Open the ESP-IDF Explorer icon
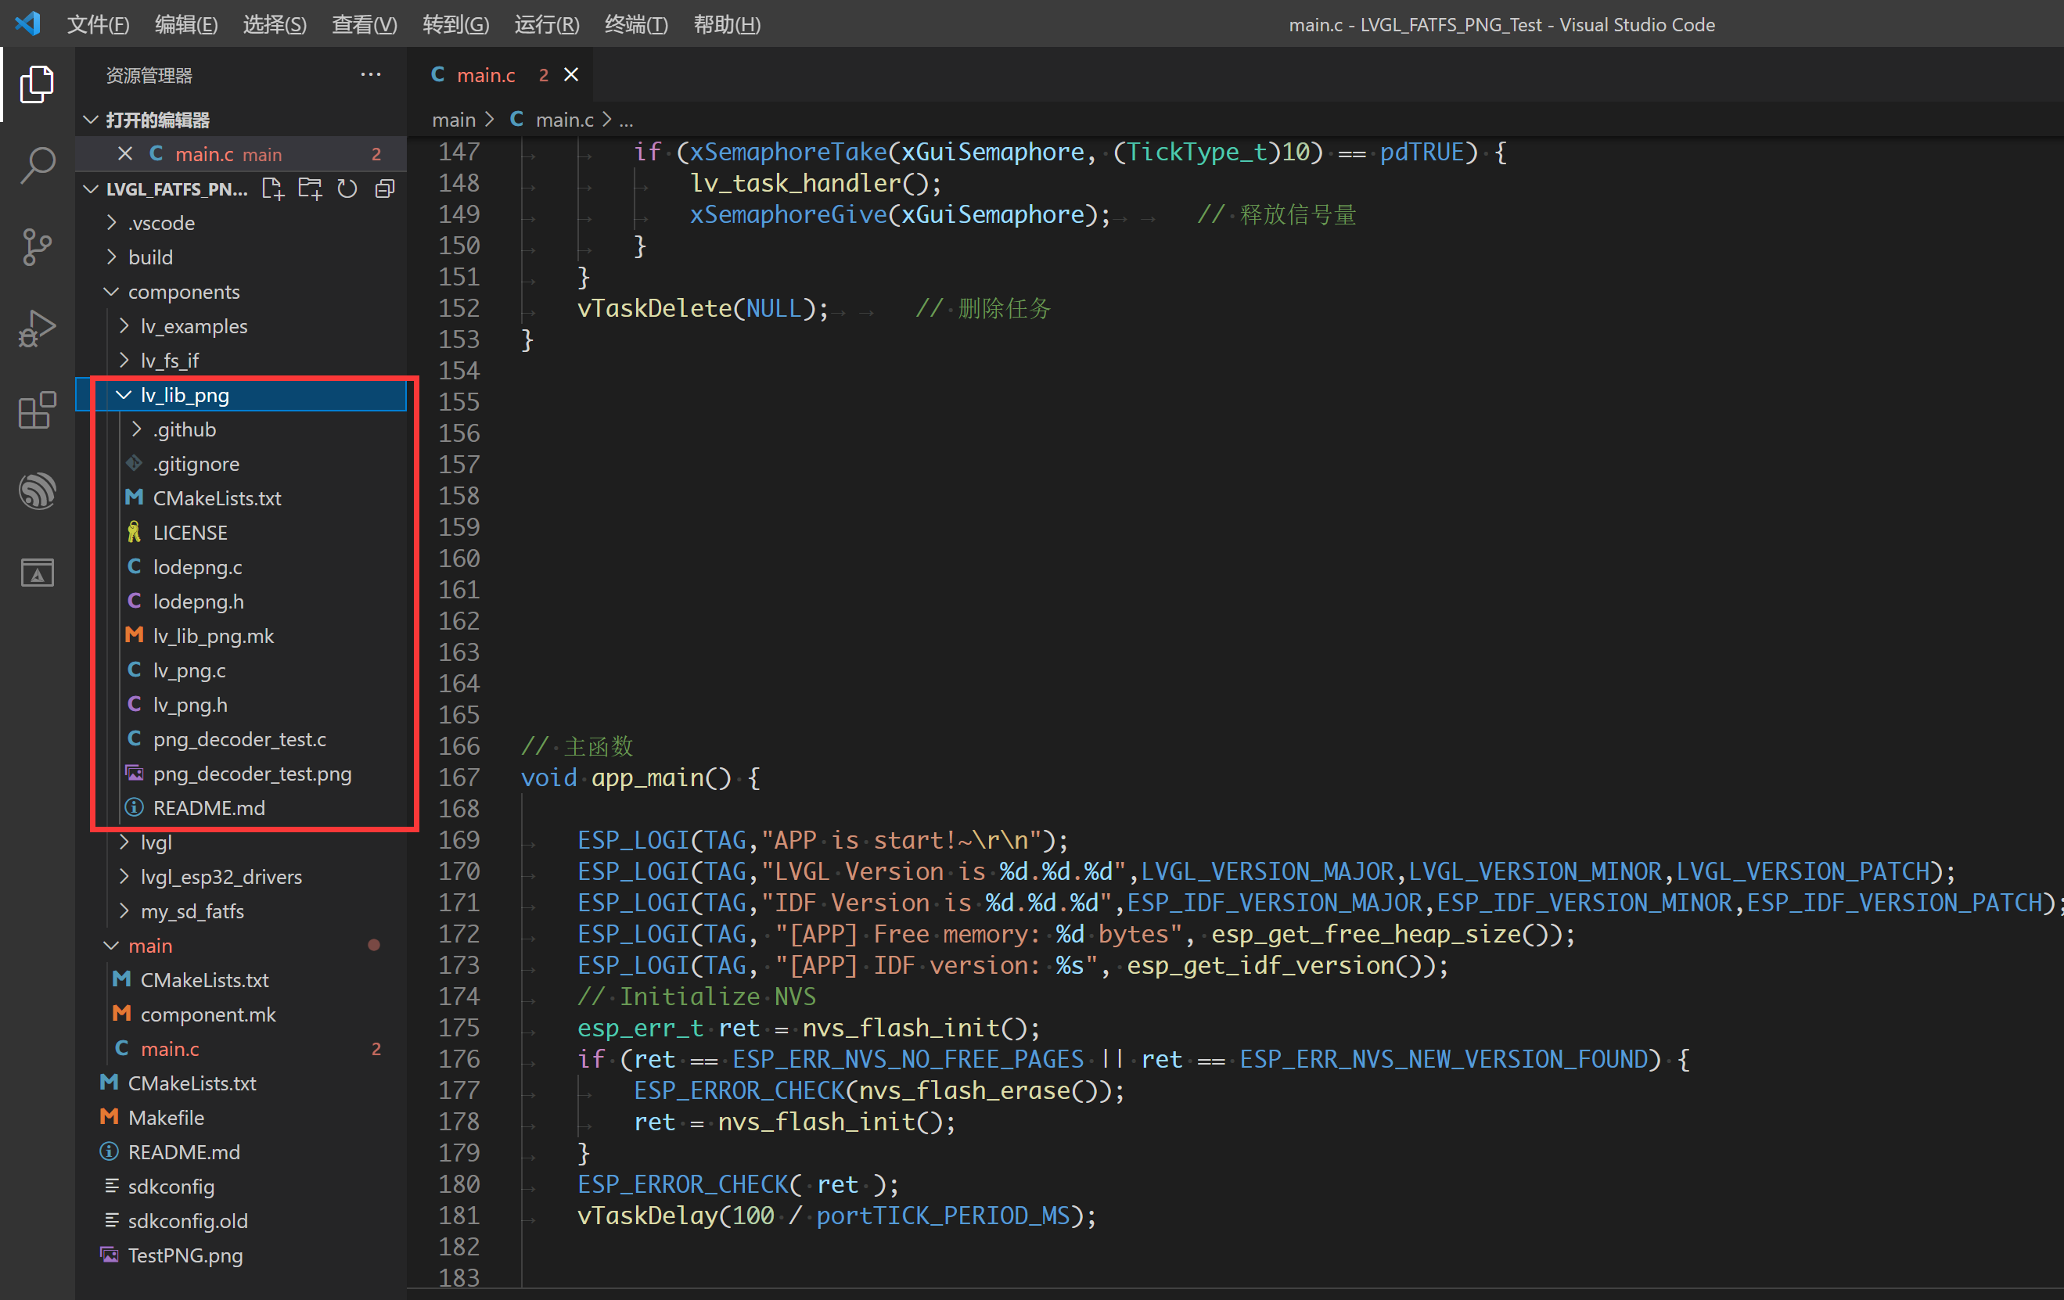 tap(37, 491)
